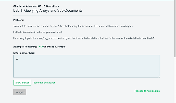Screen dimensions: 176x103
Task: Click the answer box resize handle
Action: 159,76
